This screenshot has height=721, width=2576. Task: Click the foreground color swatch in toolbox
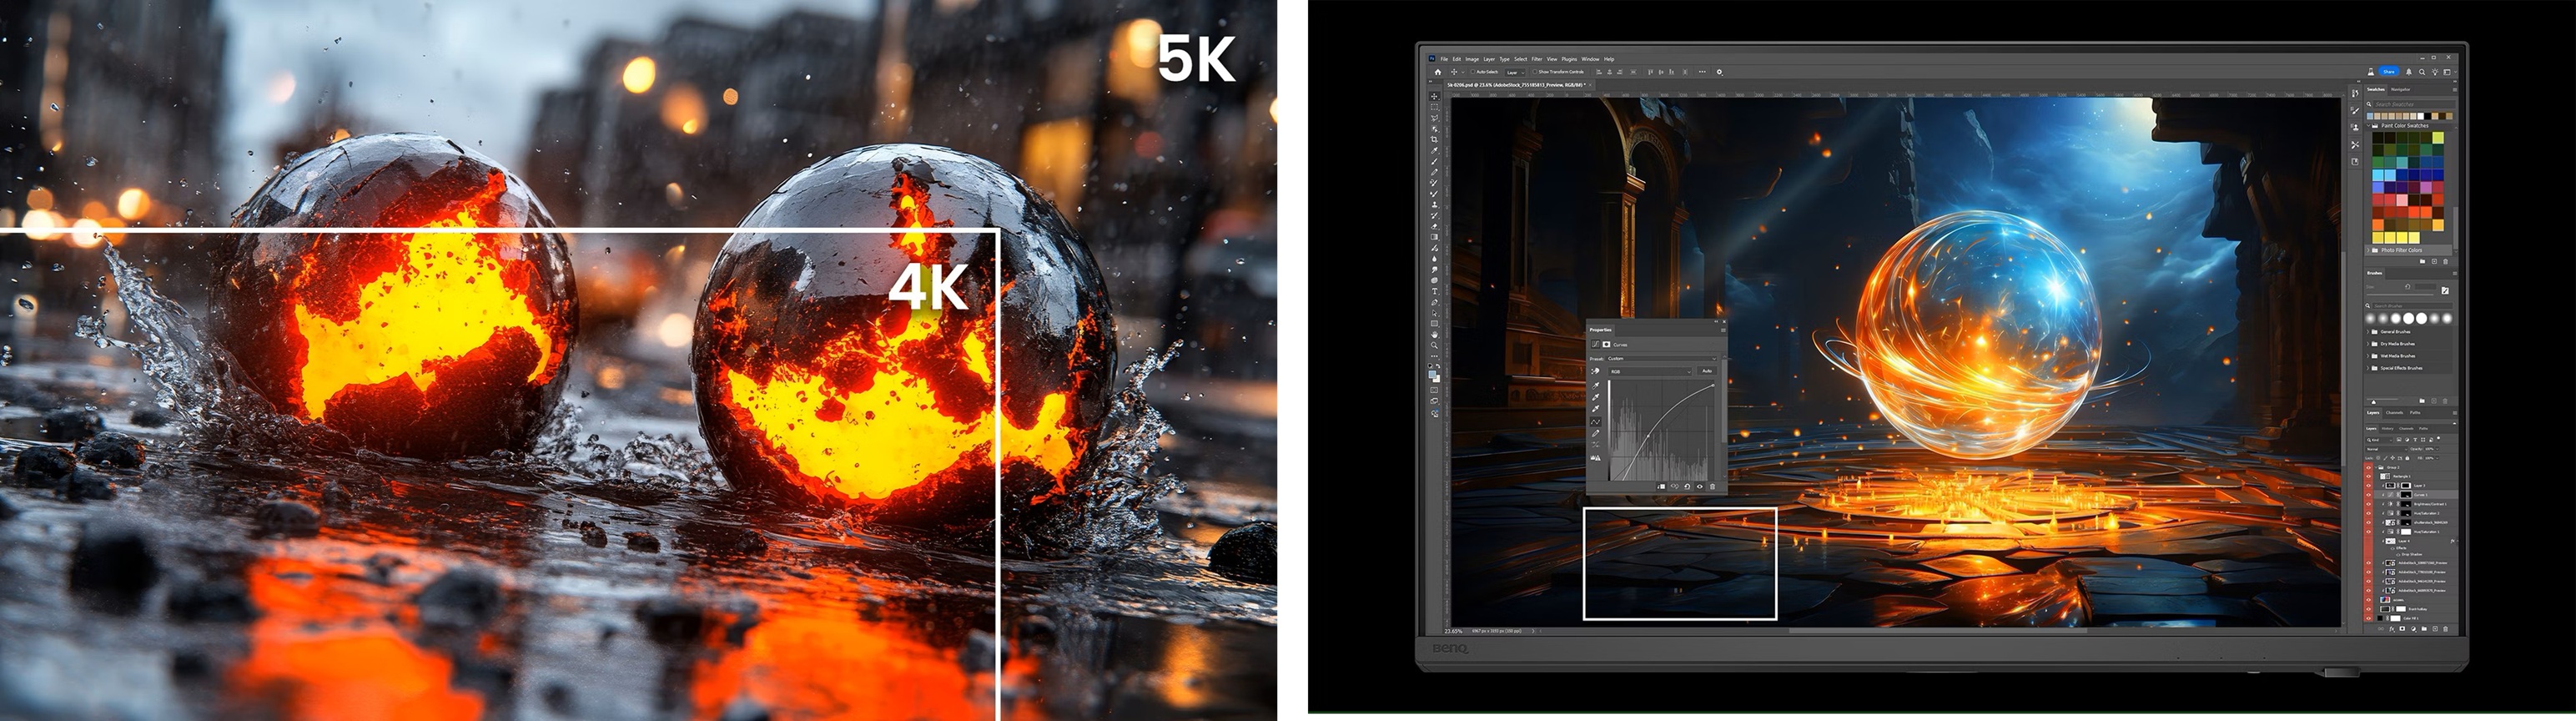[x=1432, y=372]
